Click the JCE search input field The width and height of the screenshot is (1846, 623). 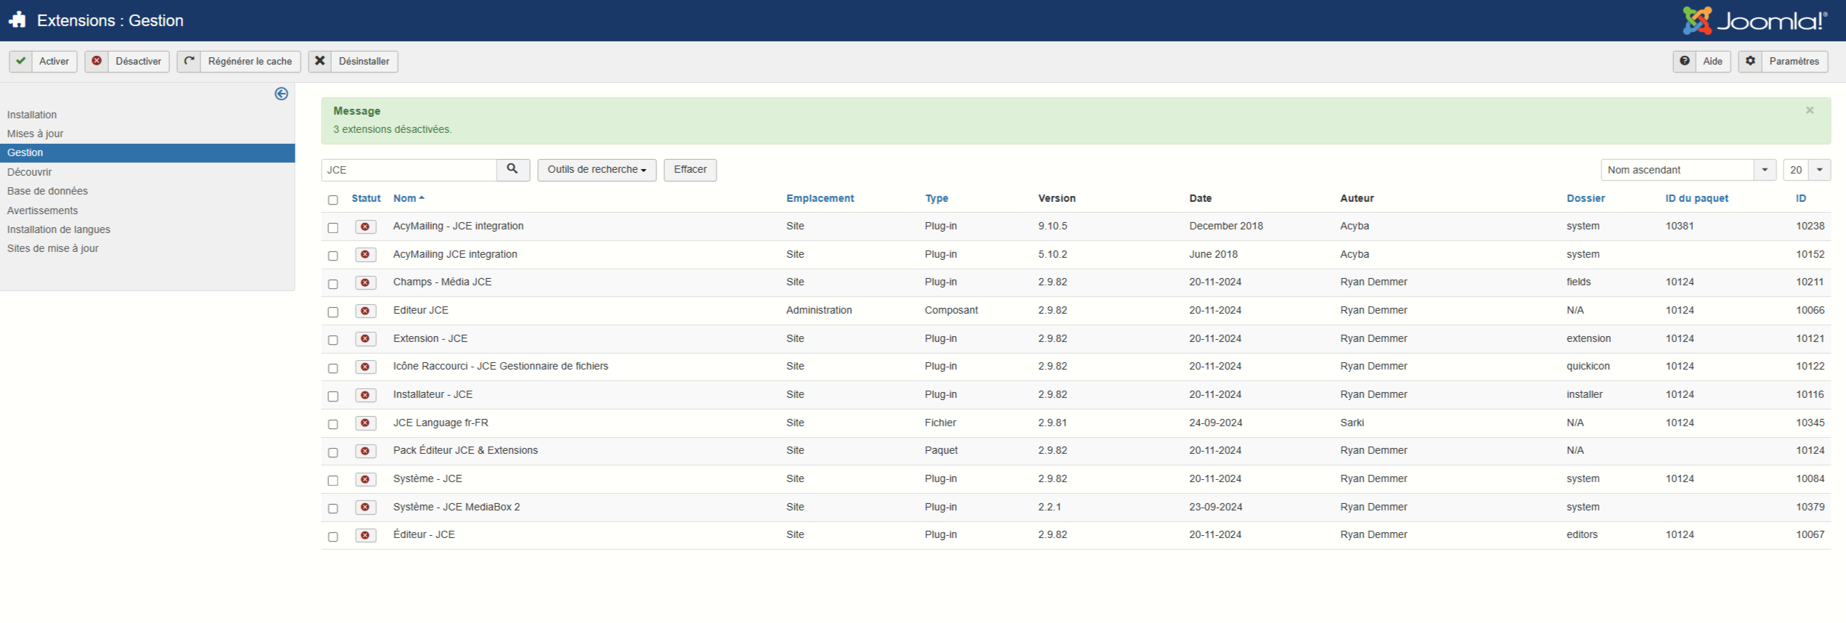click(x=409, y=169)
